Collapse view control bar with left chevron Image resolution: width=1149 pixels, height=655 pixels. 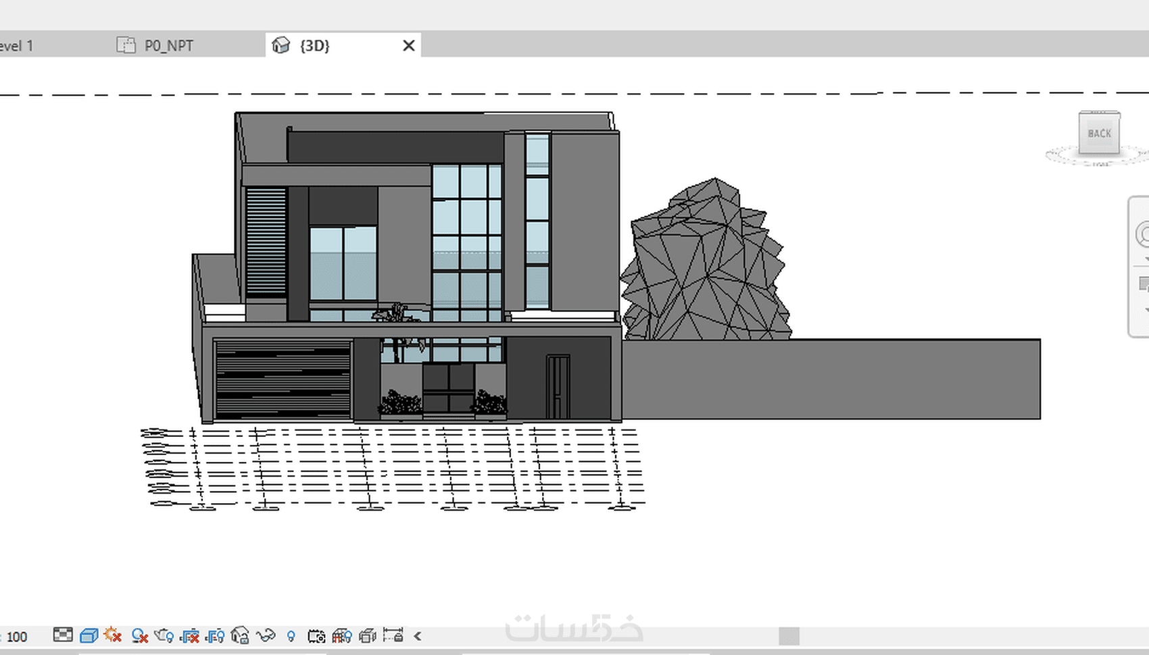418,635
